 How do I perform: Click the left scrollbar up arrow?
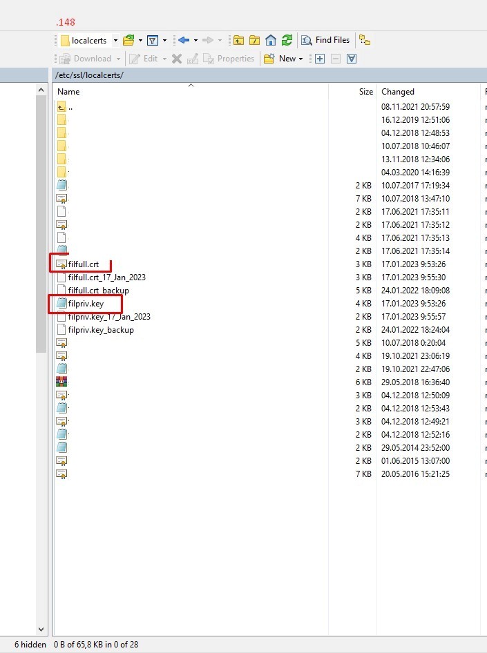(x=41, y=90)
